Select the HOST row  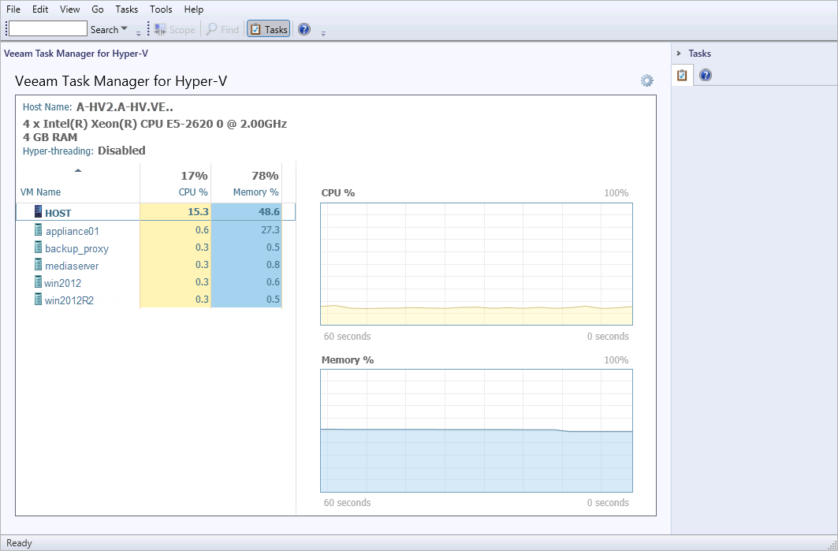tap(155, 212)
